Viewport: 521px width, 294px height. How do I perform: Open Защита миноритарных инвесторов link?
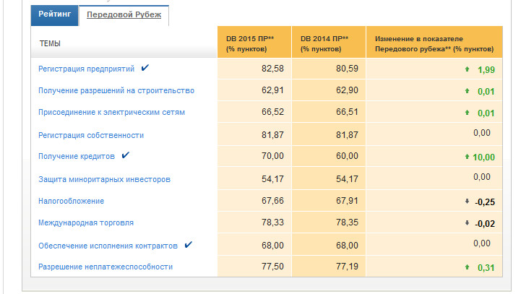pos(104,178)
